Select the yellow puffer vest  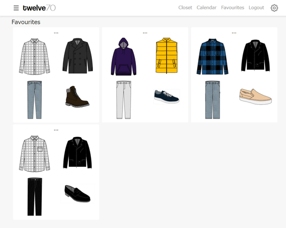tap(166, 56)
